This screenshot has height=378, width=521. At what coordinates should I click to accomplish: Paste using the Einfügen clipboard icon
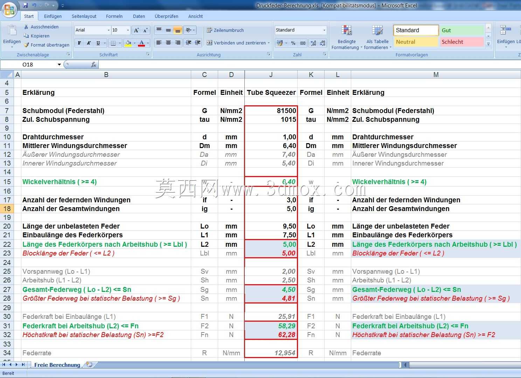tap(12, 31)
